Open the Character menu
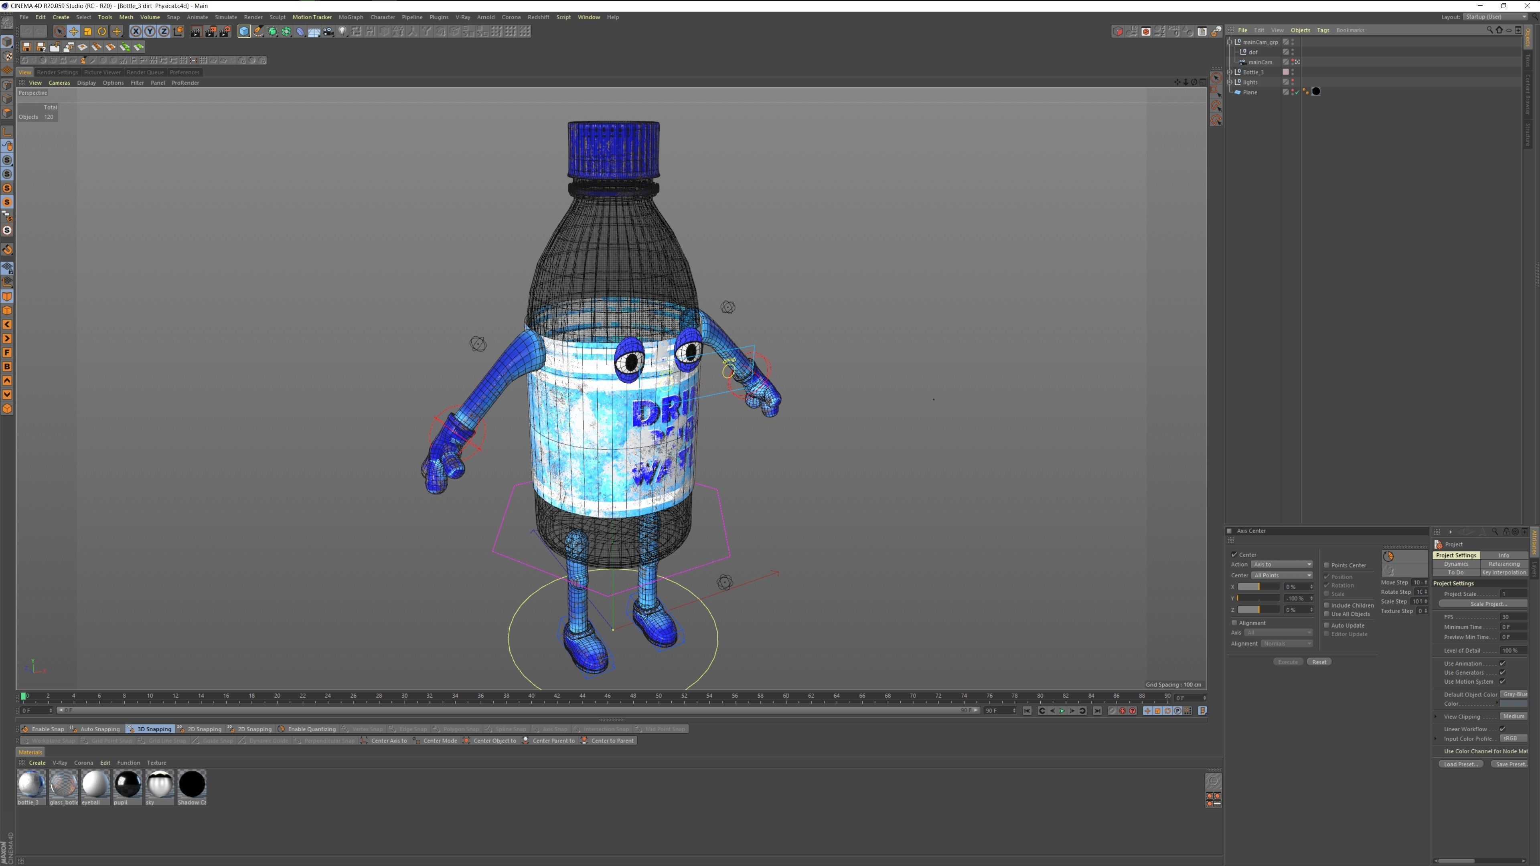Screen dimensions: 1540x866 tap(383, 17)
